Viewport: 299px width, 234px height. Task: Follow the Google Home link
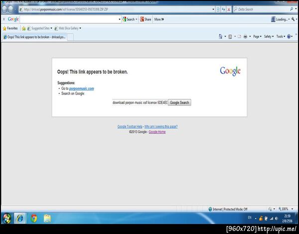tap(157, 132)
